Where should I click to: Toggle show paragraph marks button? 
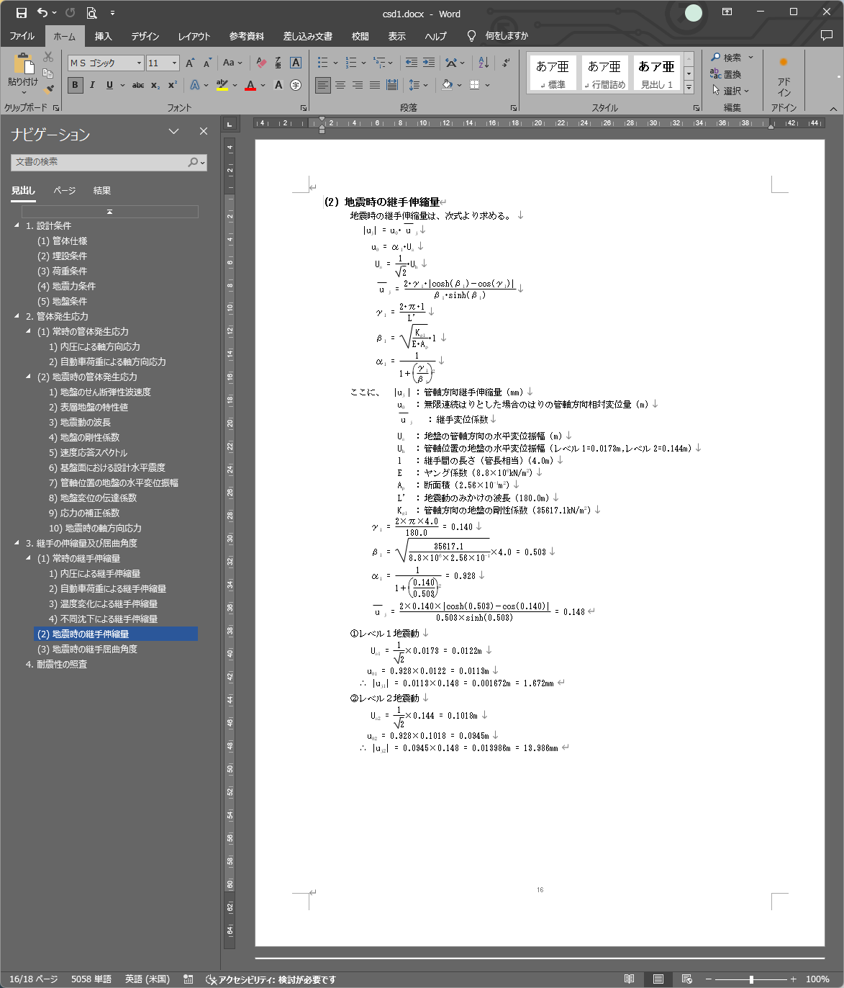(x=506, y=63)
